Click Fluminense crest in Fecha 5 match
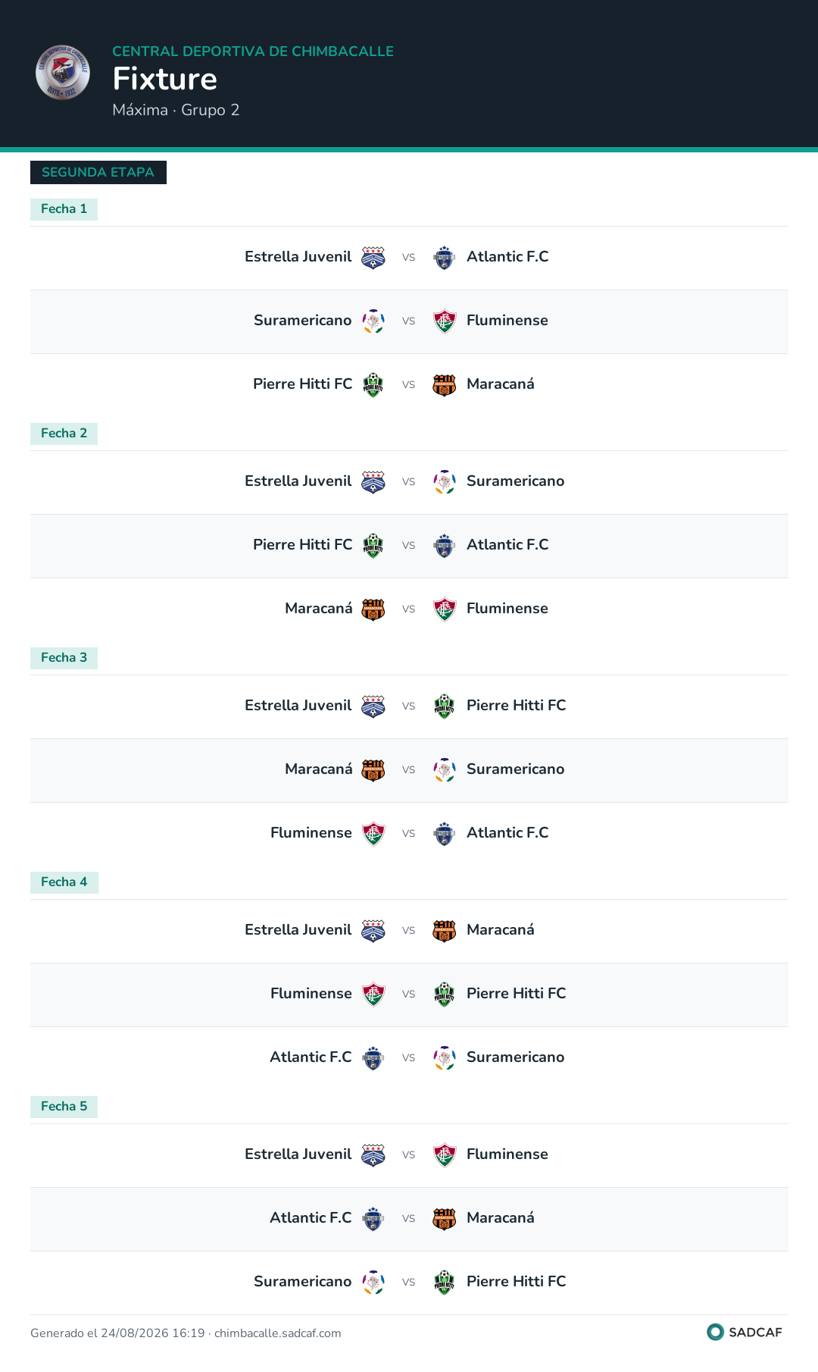 (445, 1155)
